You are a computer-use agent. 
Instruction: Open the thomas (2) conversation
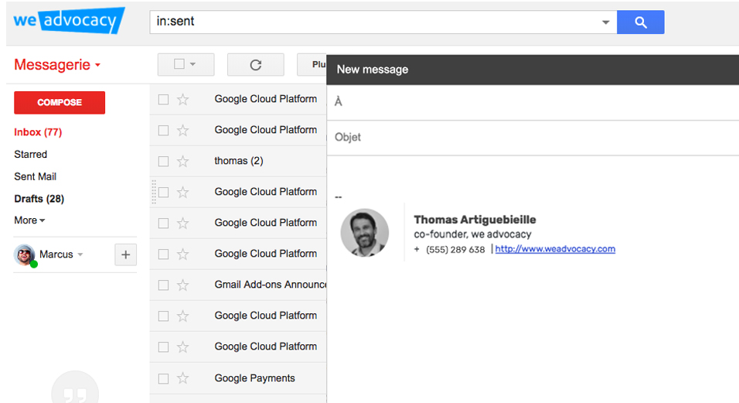239,161
